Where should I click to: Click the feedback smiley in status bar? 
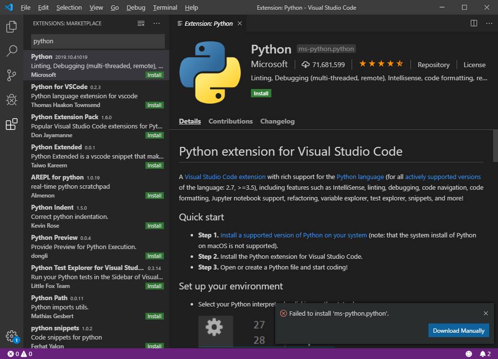pyautogui.click(x=469, y=354)
